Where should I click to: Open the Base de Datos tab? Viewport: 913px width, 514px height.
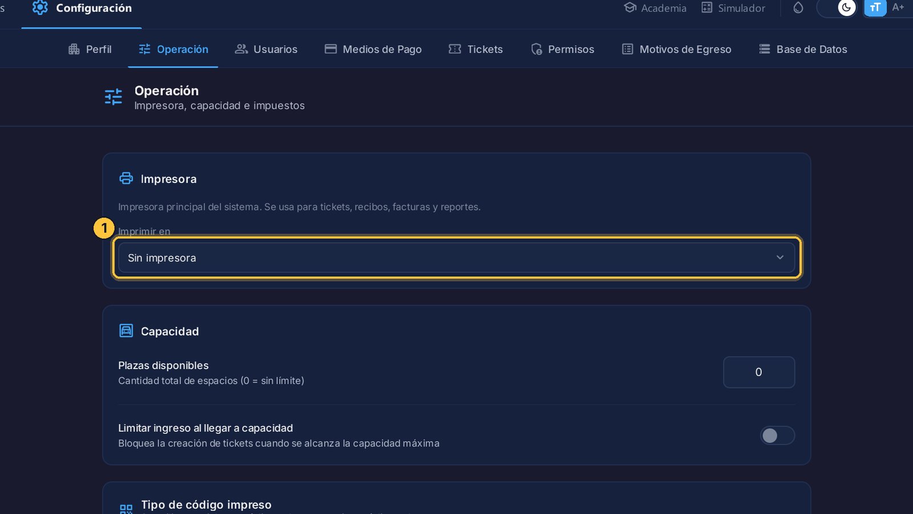803,49
